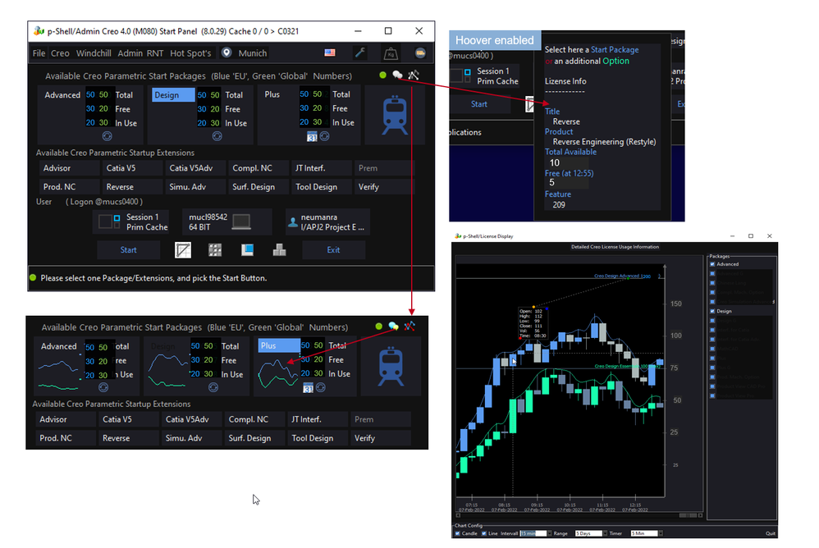This screenshot has height=548, width=819.
Task: Open the Windchill menu
Action: coord(94,53)
